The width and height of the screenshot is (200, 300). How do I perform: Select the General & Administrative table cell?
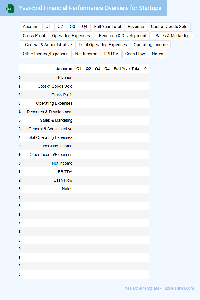click(x=49, y=129)
